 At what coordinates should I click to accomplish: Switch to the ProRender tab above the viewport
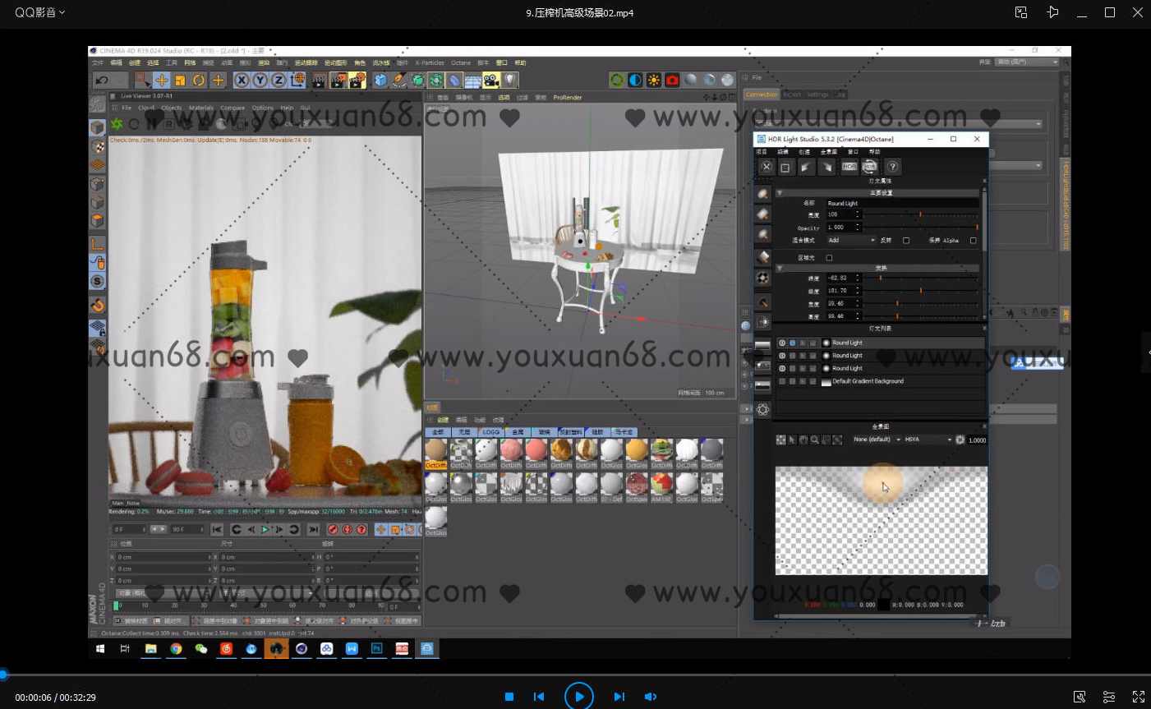[567, 97]
